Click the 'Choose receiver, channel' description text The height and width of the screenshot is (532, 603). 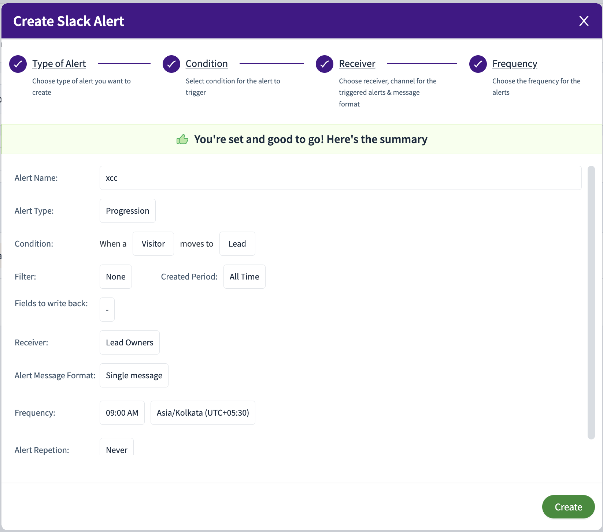388,92
